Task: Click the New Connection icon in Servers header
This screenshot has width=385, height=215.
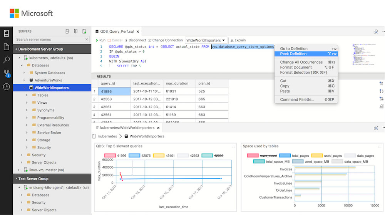Action: click(x=67, y=31)
